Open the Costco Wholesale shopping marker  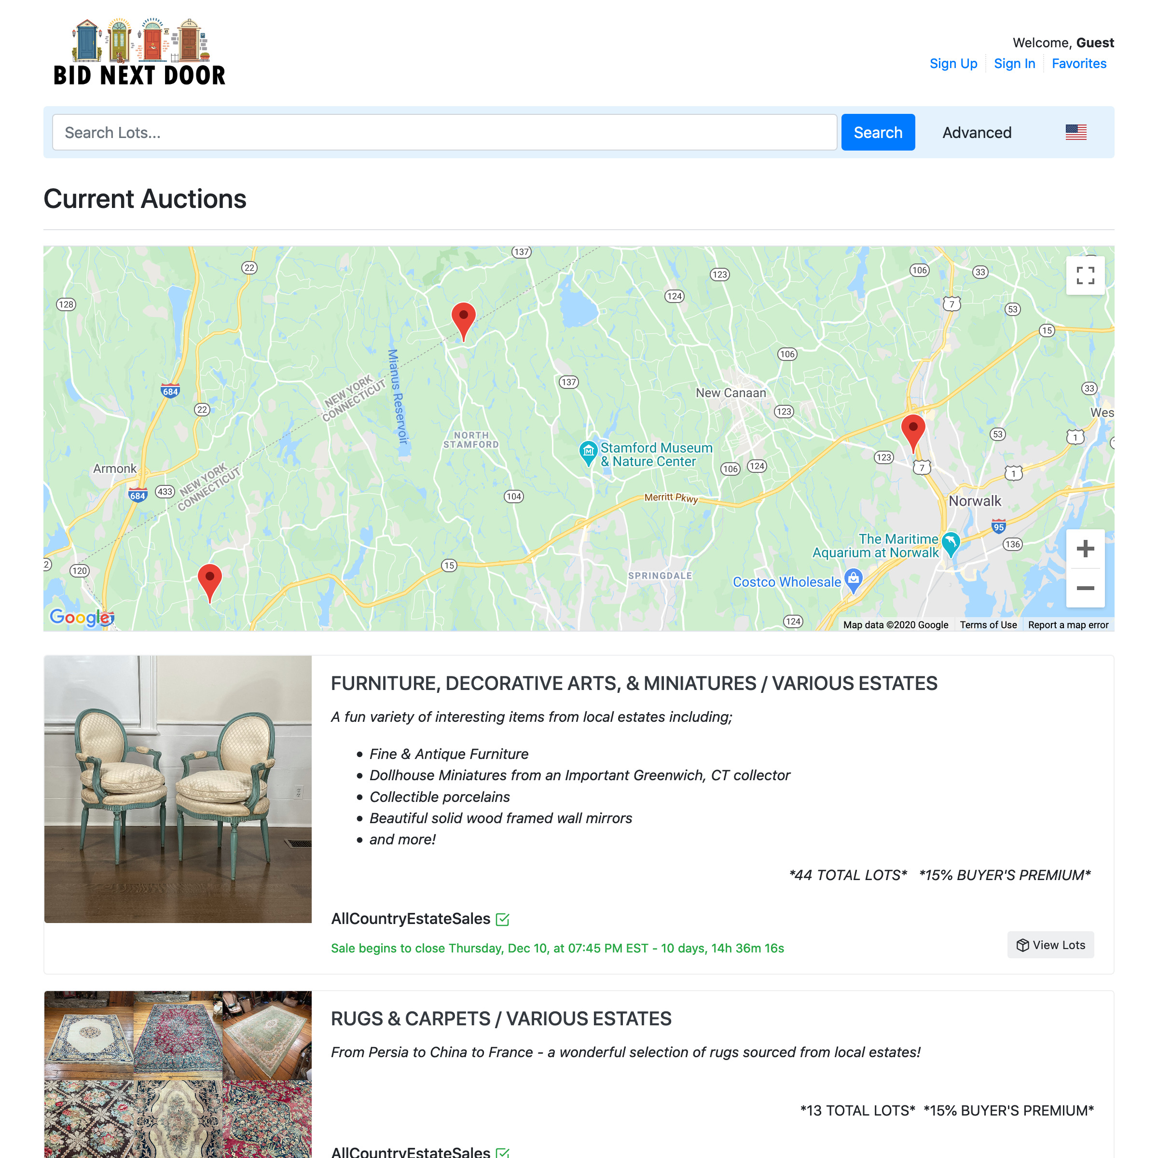pos(853,581)
